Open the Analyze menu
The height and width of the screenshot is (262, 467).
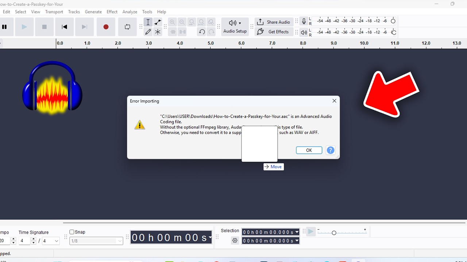[x=130, y=12]
